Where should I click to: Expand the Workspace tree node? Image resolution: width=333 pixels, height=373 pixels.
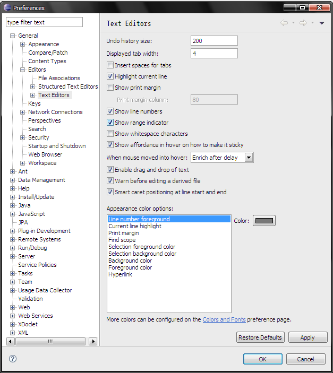point(22,163)
